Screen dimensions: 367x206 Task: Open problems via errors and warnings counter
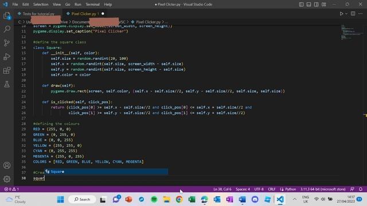(x=11, y=189)
